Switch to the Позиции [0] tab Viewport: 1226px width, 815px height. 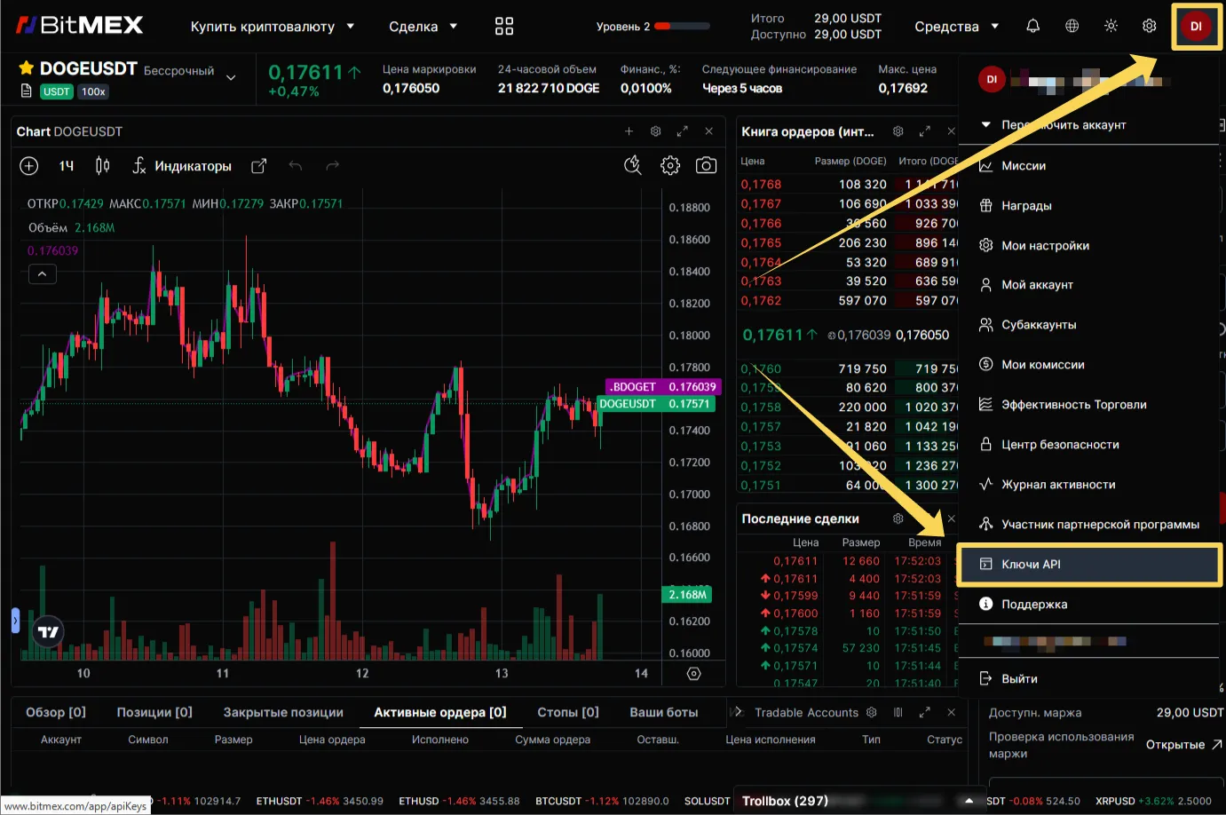pyautogui.click(x=154, y=712)
